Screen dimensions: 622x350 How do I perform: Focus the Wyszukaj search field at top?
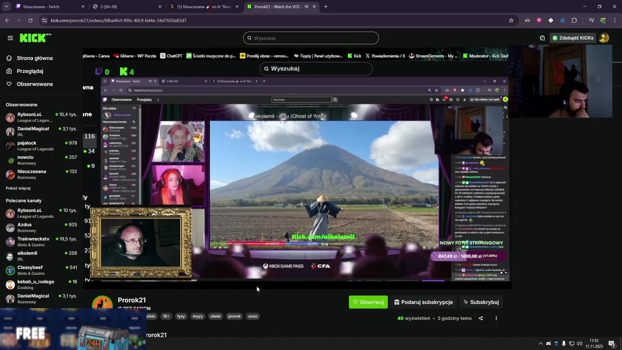[x=311, y=38]
